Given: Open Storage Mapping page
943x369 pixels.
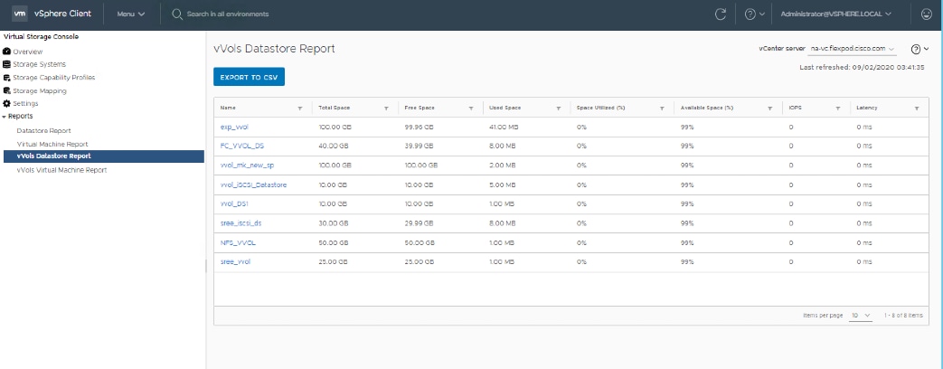Looking at the screenshot, I should point(40,91).
